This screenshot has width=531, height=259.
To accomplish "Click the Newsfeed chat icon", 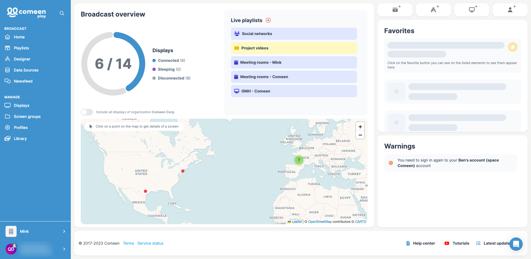I will click(7, 81).
